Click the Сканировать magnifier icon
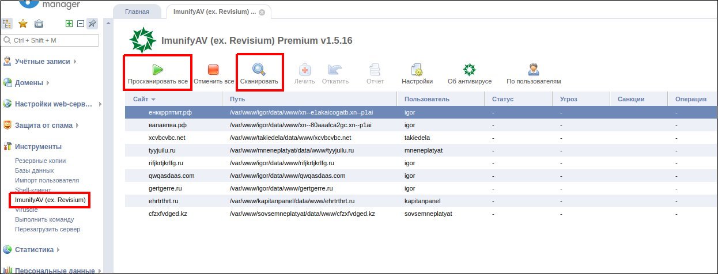Screen dimensions: 718x274 pyautogui.click(x=259, y=70)
